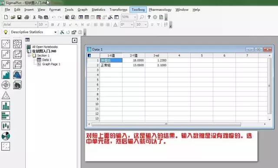Image resolution: width=278 pixels, height=168 pixels.
Task: Open the Toolbox menu
Action: pyautogui.click(x=138, y=10)
